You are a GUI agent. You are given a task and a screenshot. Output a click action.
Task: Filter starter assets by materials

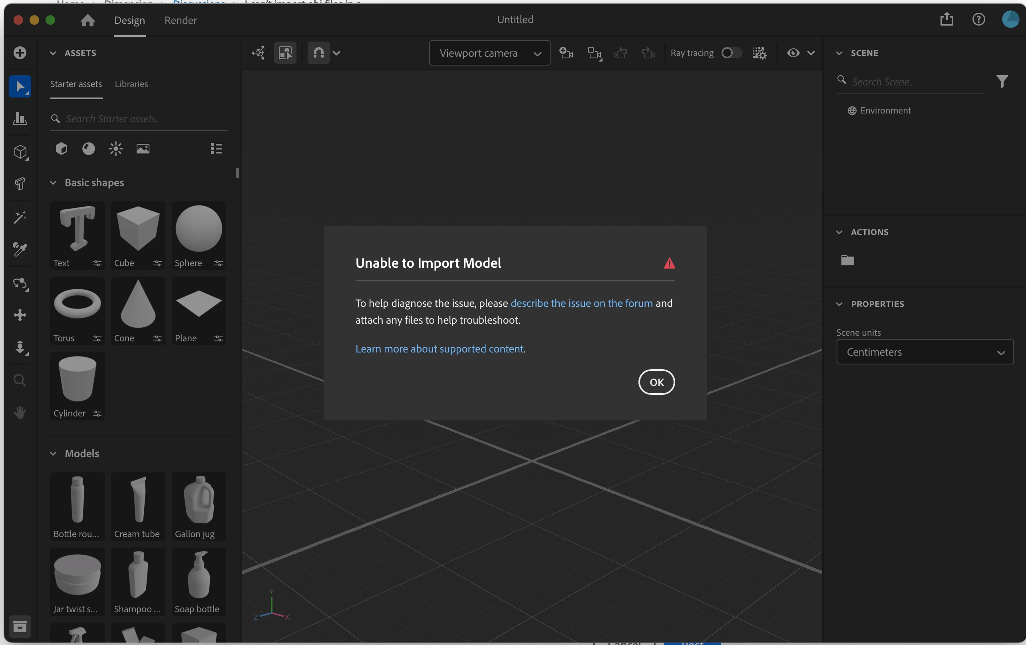(x=89, y=148)
